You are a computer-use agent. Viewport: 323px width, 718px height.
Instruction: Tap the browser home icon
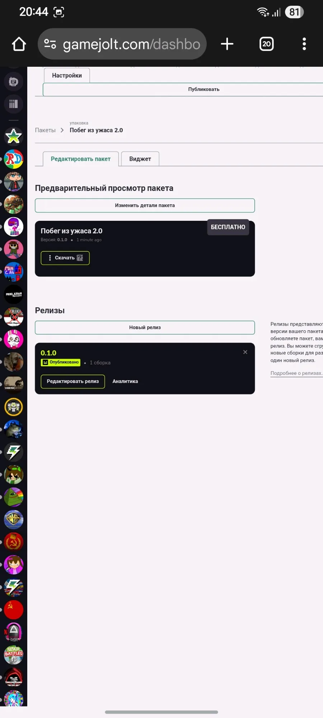(19, 44)
